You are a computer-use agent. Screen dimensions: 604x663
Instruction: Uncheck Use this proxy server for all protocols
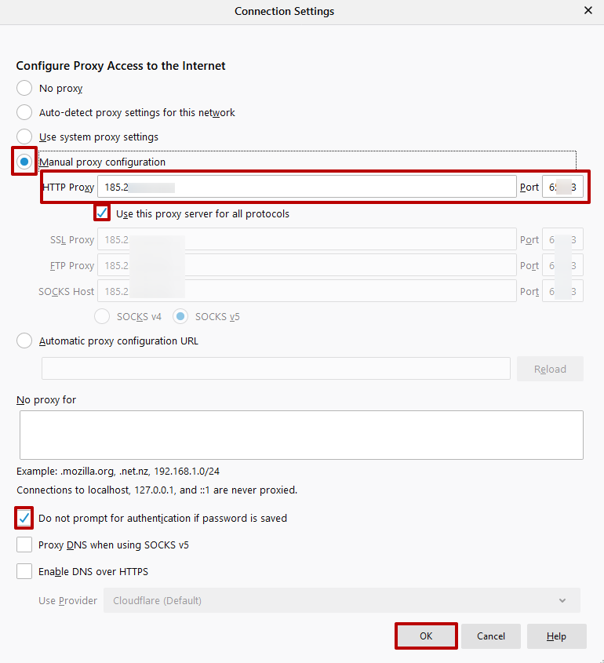point(102,213)
